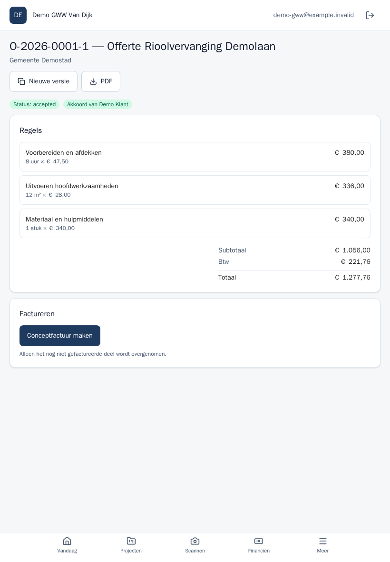390x562 pixels.
Task: Click the 8 uur × € 47,50 detail
Action: point(47,161)
